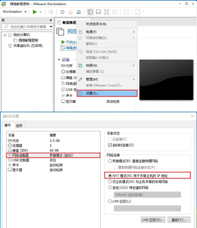Select 桥接模式(B) radio button
Screen dimensions: 197x228
(x=110, y=161)
